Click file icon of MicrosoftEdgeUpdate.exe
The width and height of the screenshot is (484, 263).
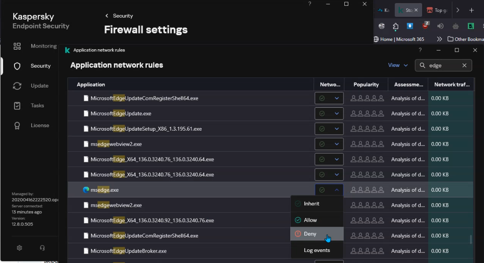(86, 113)
